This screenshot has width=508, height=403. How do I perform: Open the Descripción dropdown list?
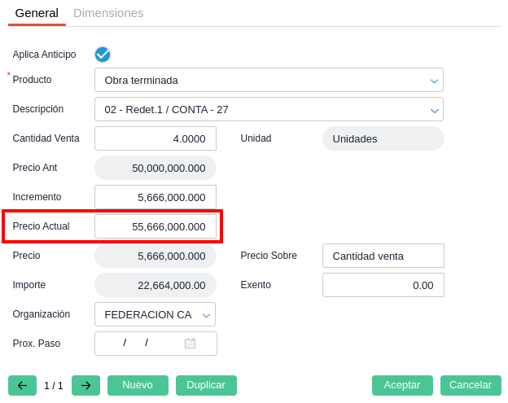[x=434, y=109]
